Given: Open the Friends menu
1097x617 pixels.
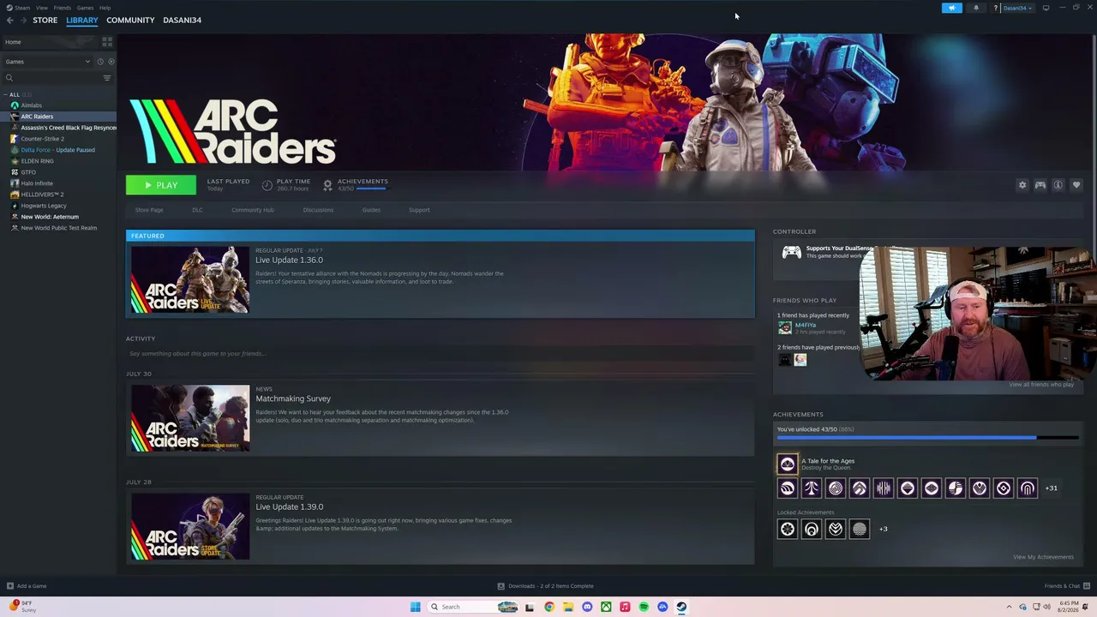Looking at the screenshot, I should [63, 8].
